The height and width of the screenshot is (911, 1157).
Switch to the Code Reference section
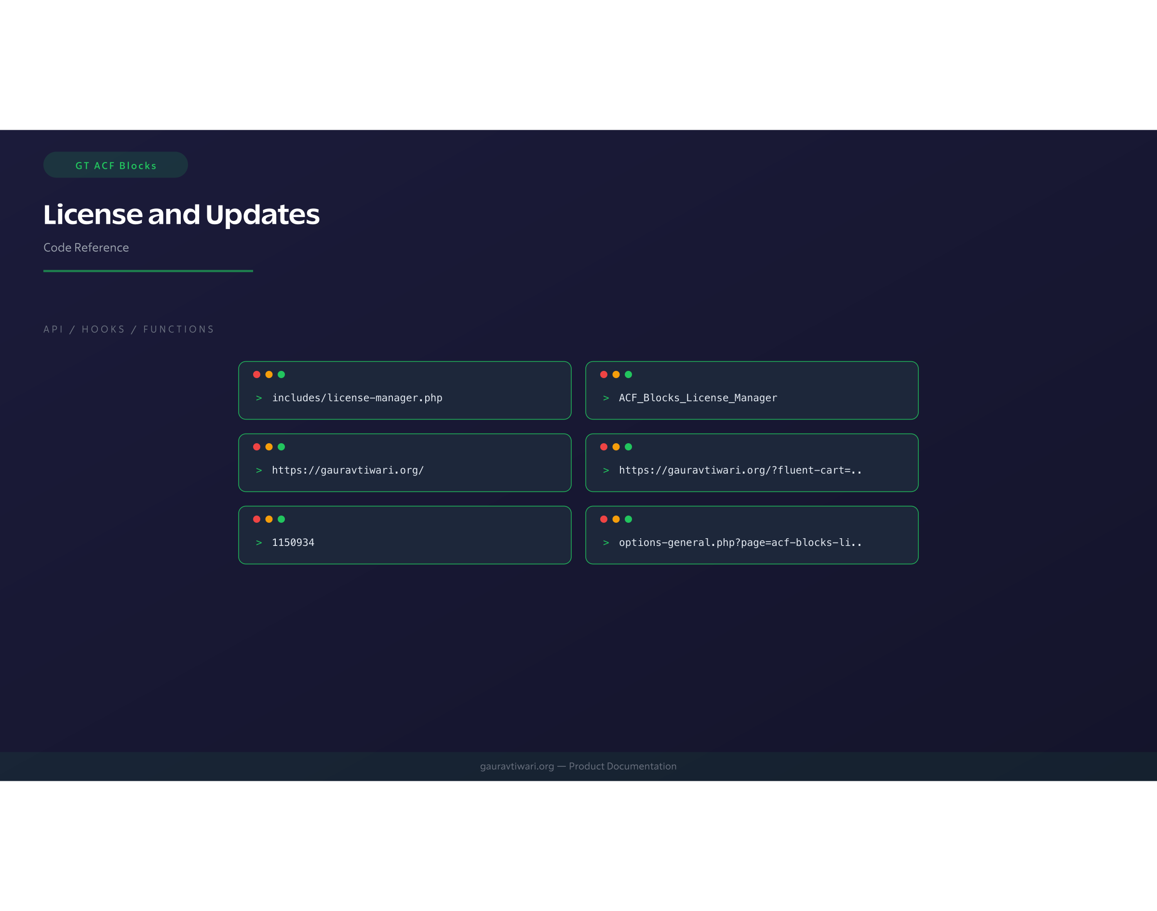coord(86,247)
